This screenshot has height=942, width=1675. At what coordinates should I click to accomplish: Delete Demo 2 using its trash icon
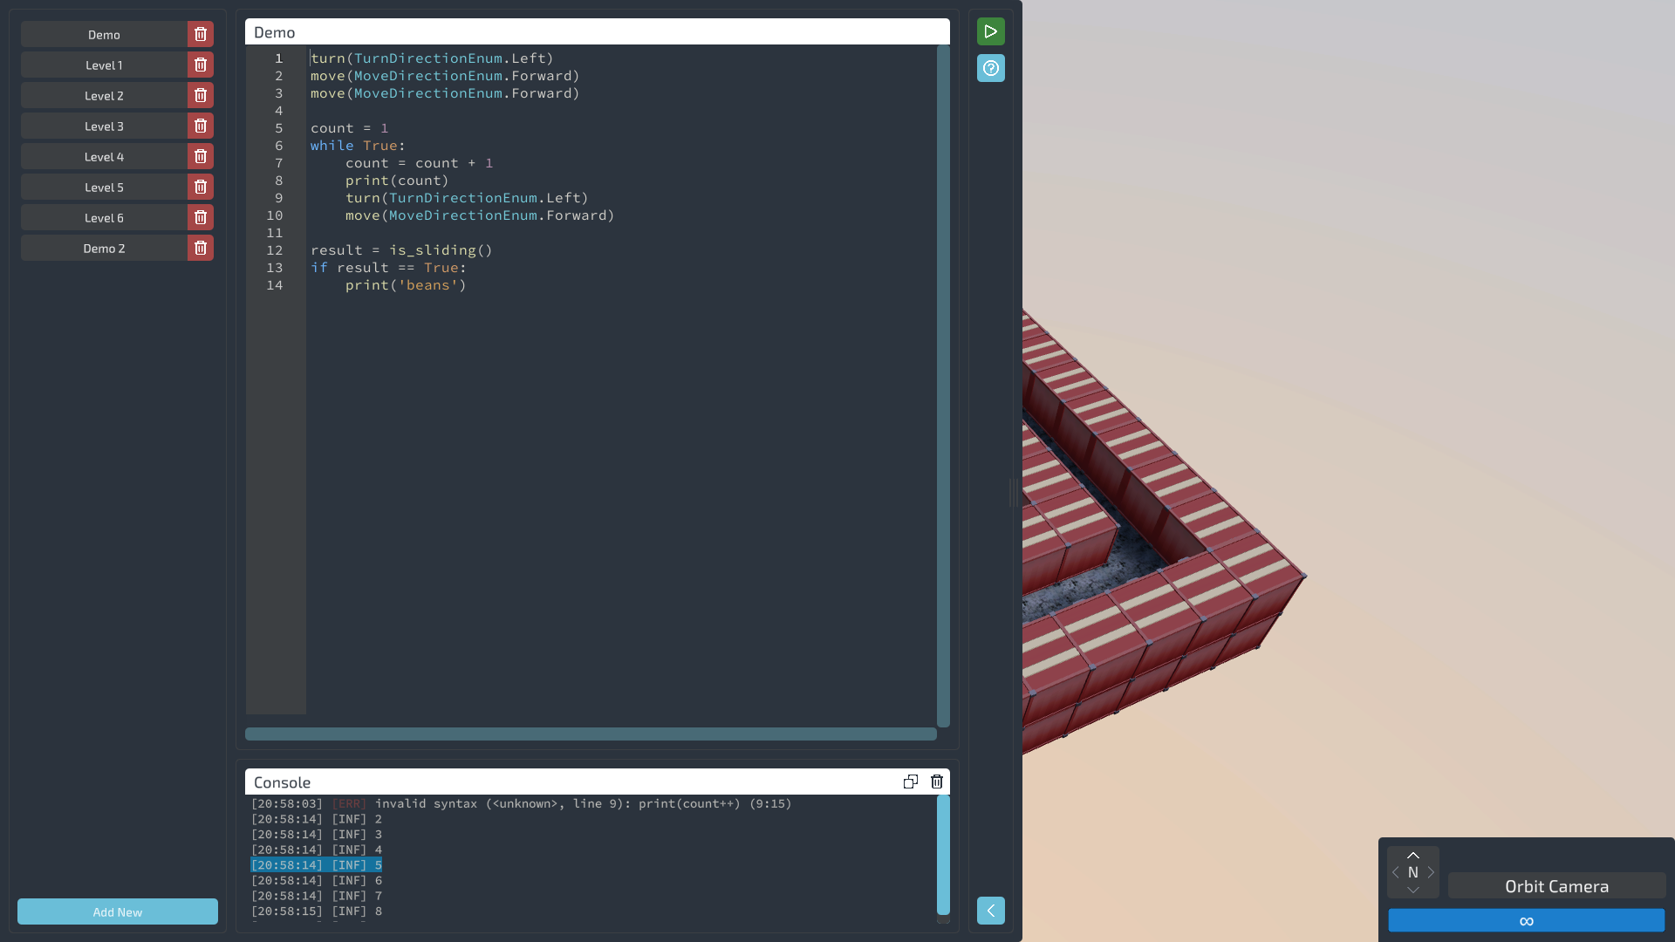pyautogui.click(x=200, y=248)
